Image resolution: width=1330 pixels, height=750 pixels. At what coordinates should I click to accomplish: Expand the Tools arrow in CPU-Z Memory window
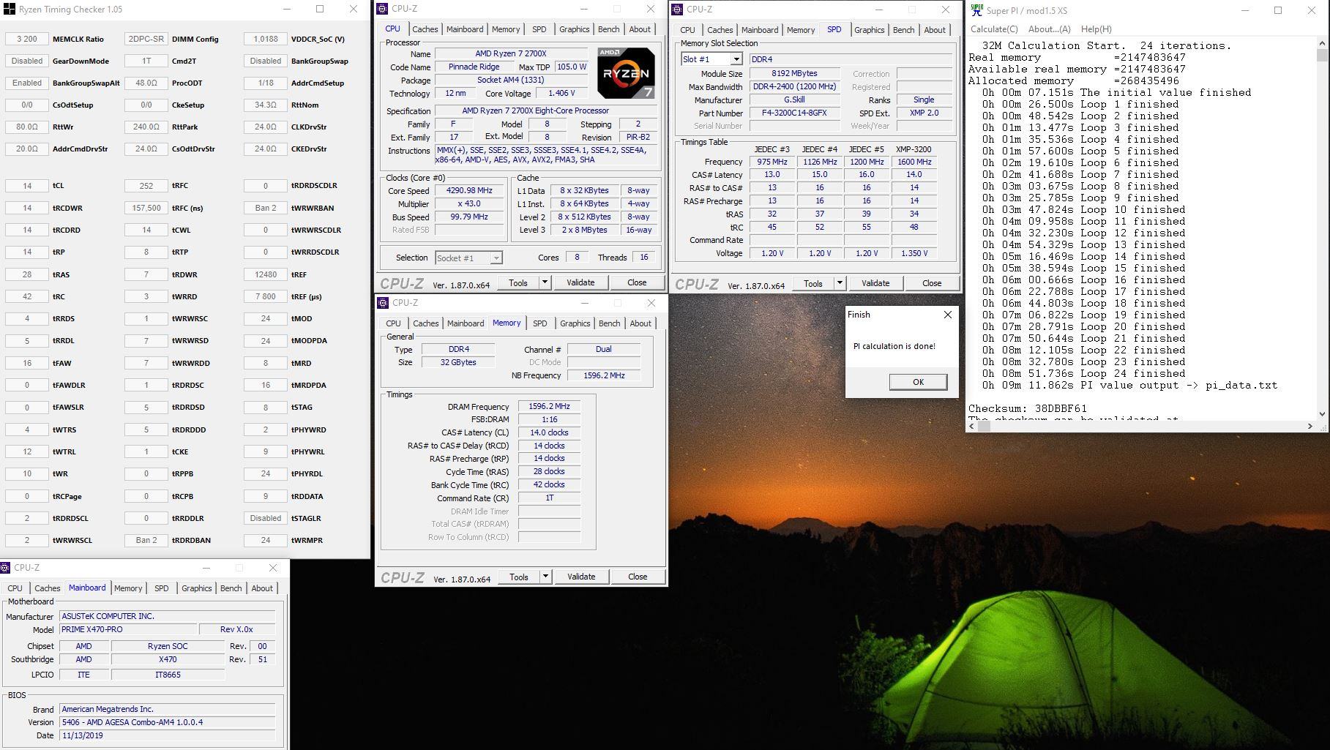pyautogui.click(x=545, y=577)
